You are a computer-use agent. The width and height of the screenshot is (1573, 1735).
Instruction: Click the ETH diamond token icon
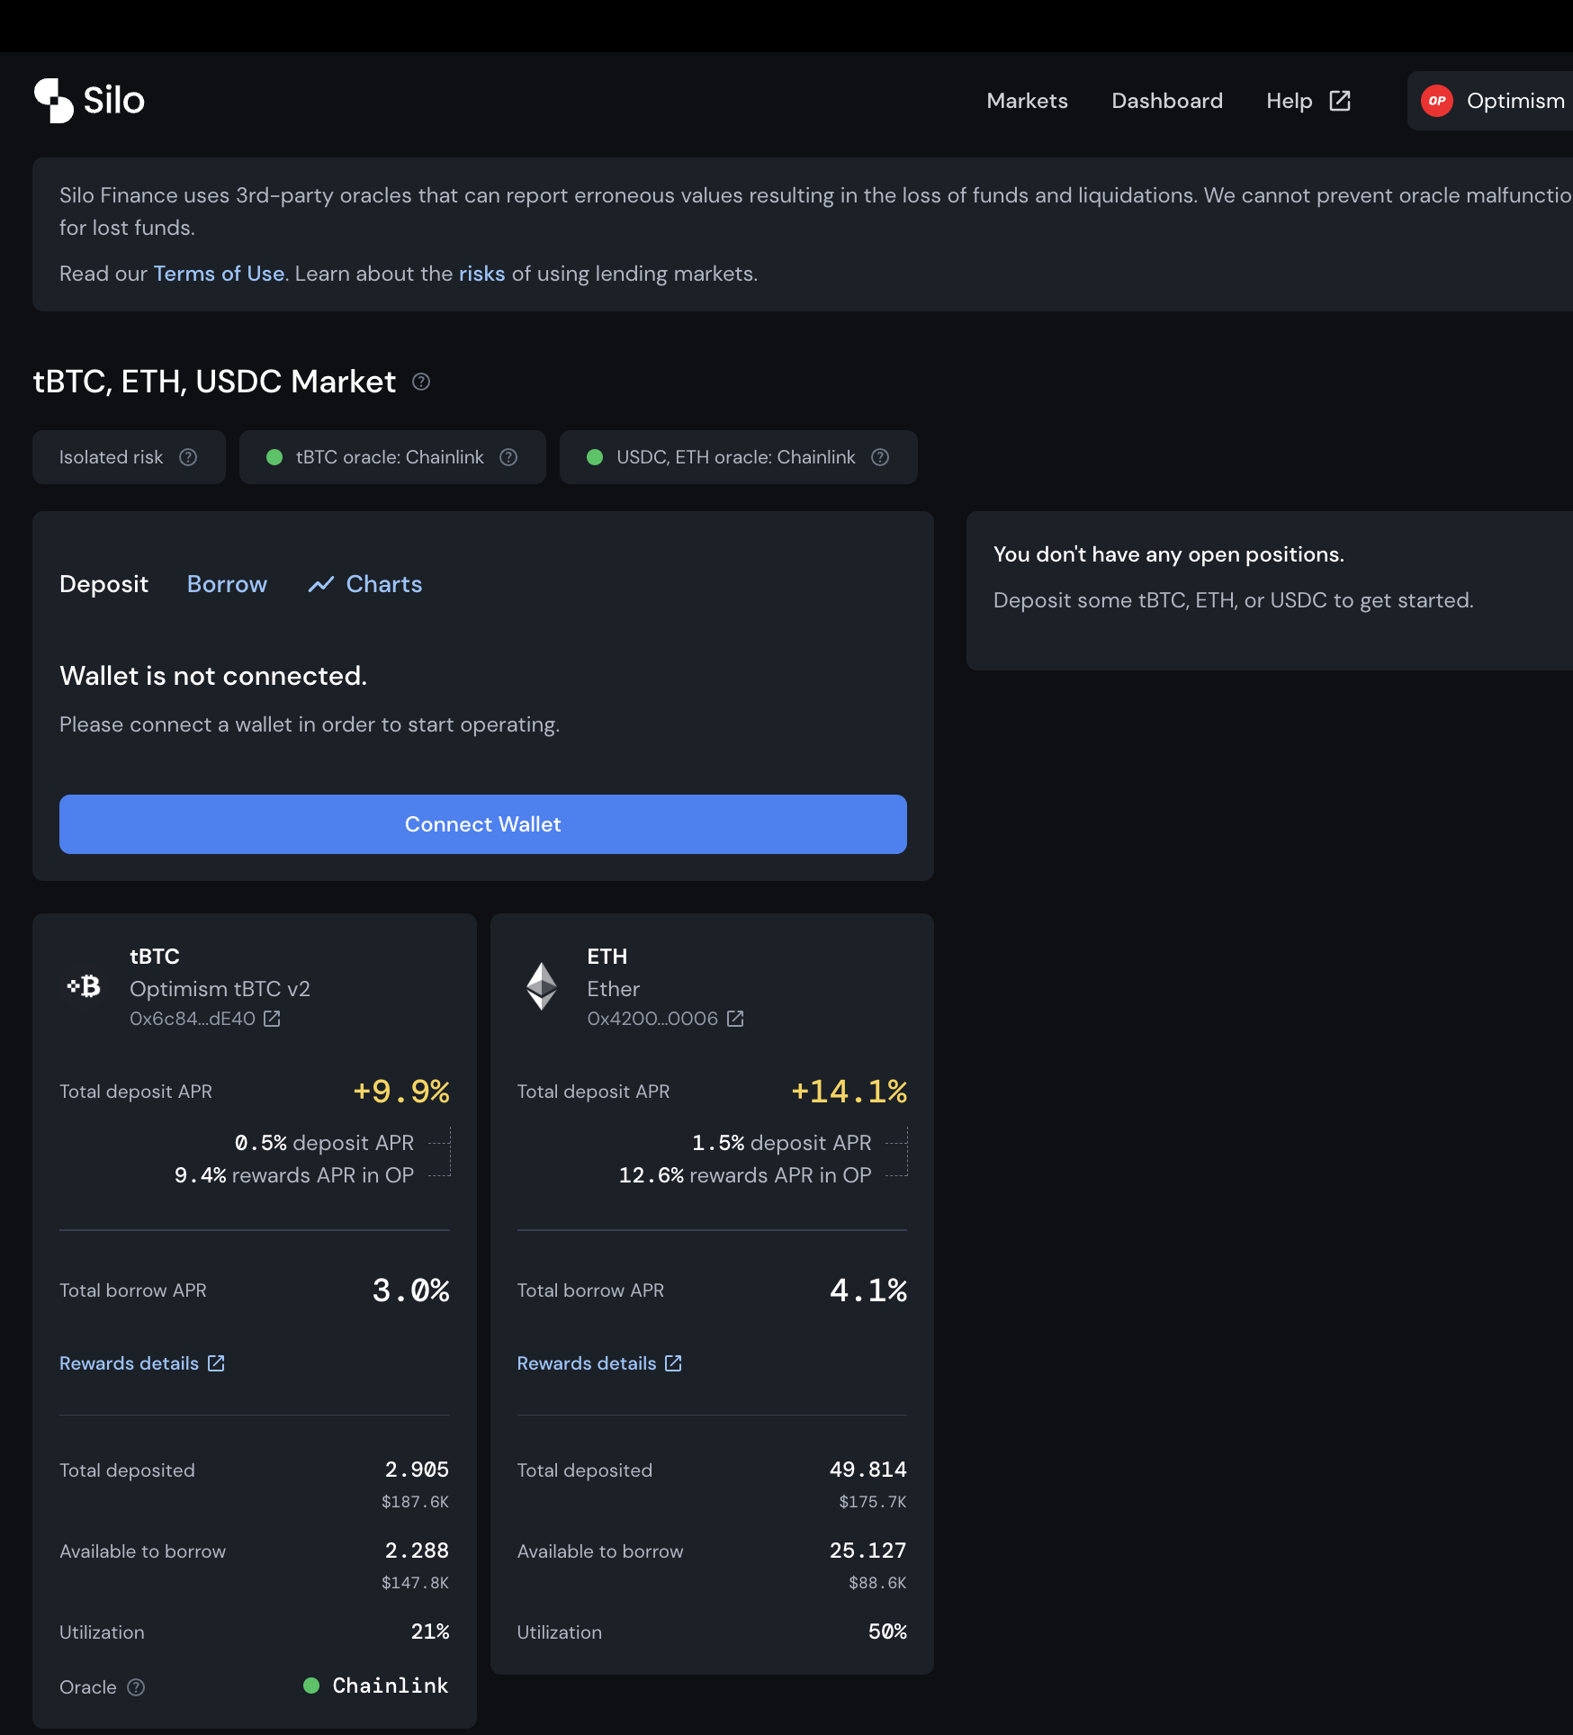542,986
